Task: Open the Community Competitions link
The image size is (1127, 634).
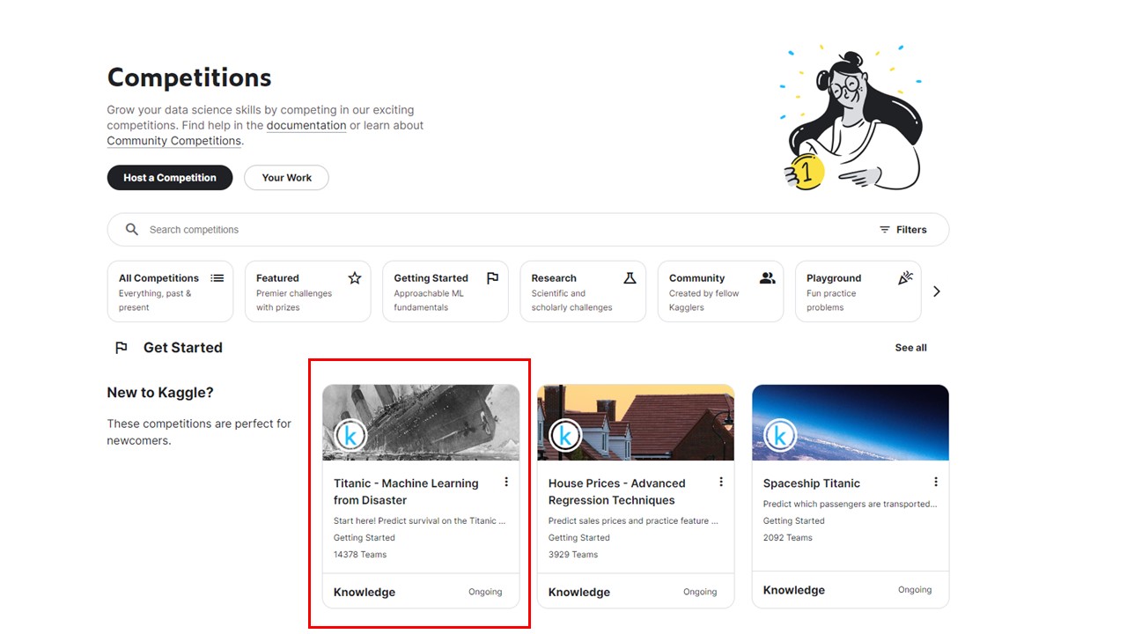Action: pyautogui.click(x=173, y=140)
